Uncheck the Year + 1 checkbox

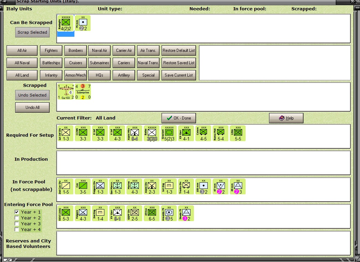click(17, 212)
